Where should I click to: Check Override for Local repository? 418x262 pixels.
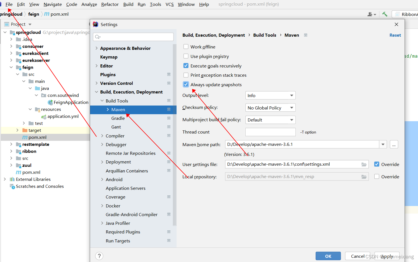377,176
